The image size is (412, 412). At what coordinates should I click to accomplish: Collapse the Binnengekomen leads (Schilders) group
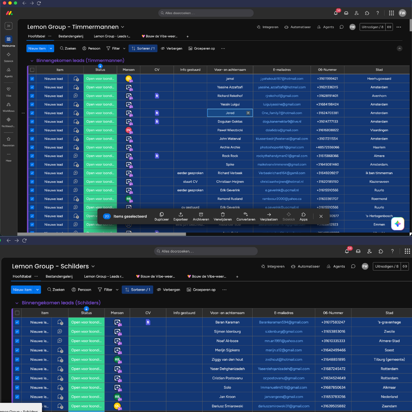(17, 303)
